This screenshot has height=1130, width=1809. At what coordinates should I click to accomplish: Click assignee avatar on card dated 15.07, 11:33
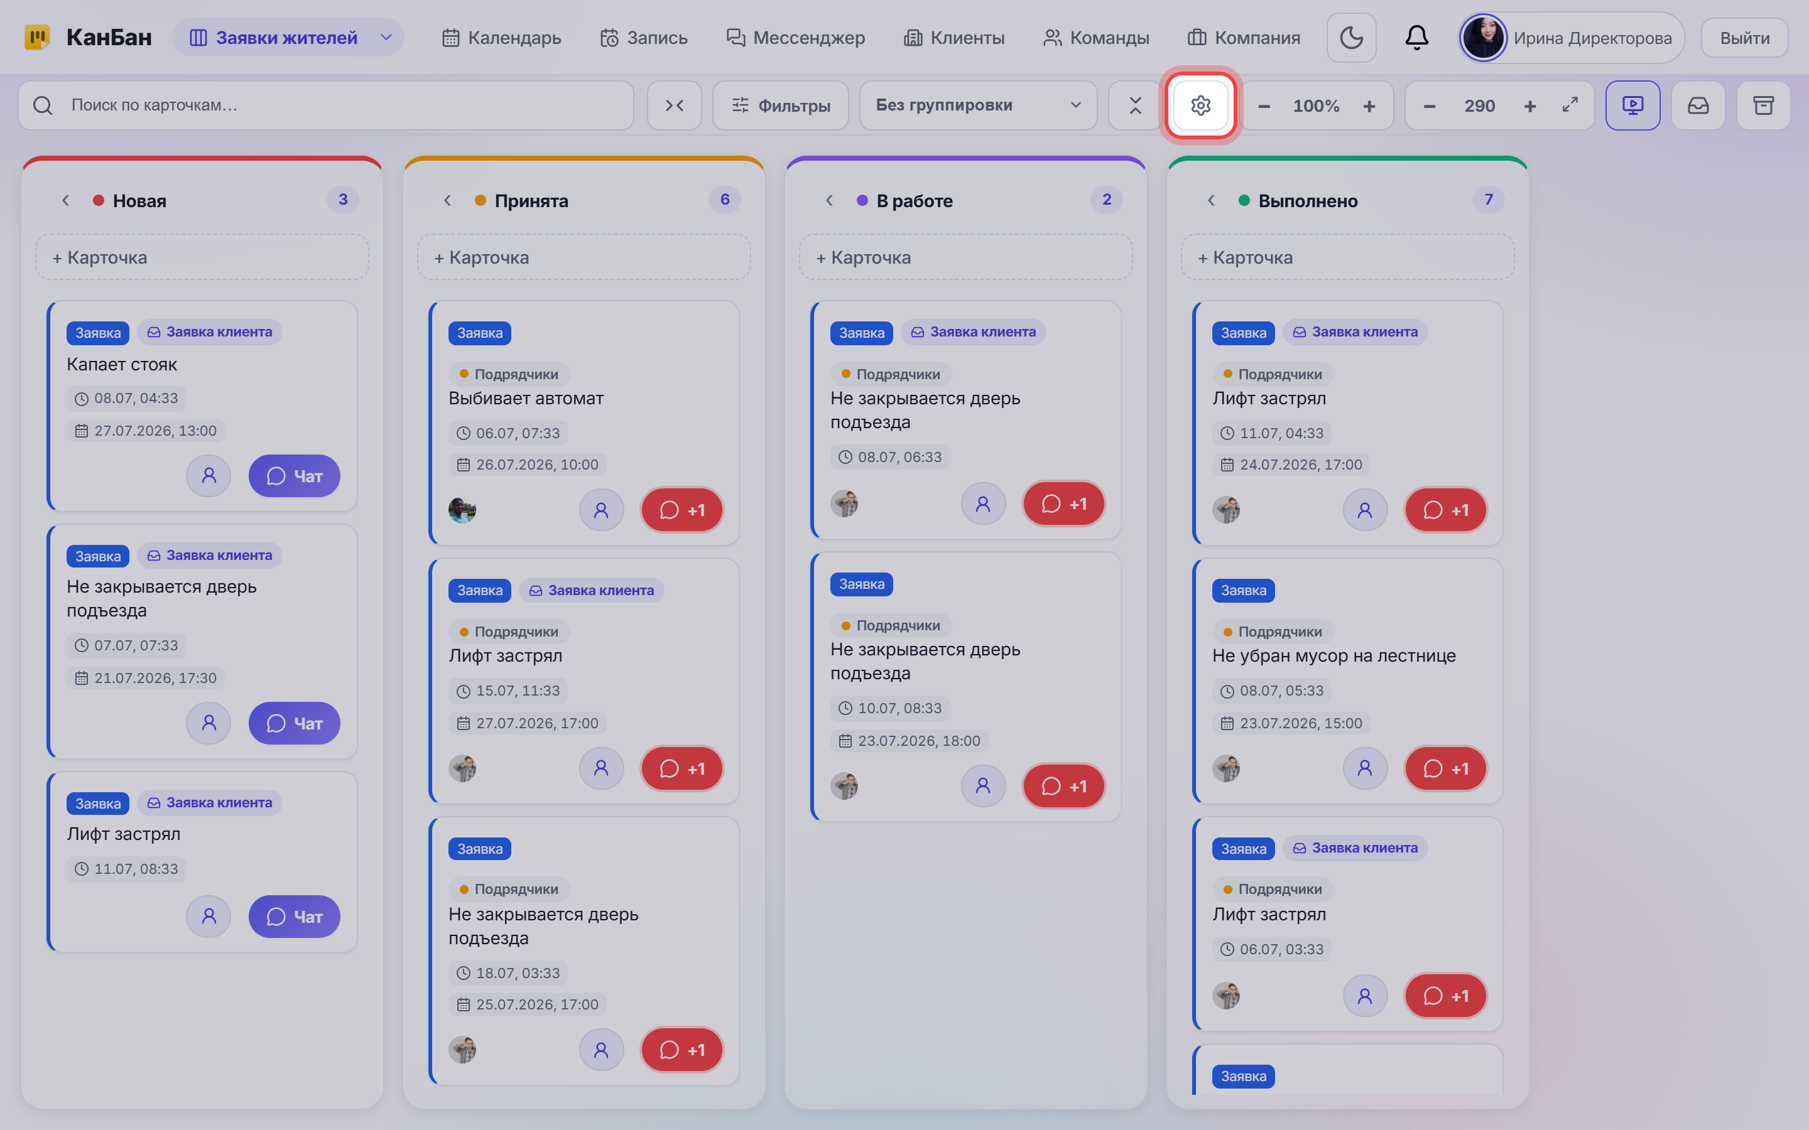[x=462, y=768]
